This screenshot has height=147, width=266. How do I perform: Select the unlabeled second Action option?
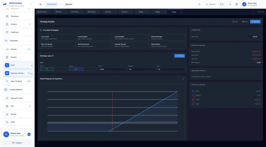click(90, 69)
